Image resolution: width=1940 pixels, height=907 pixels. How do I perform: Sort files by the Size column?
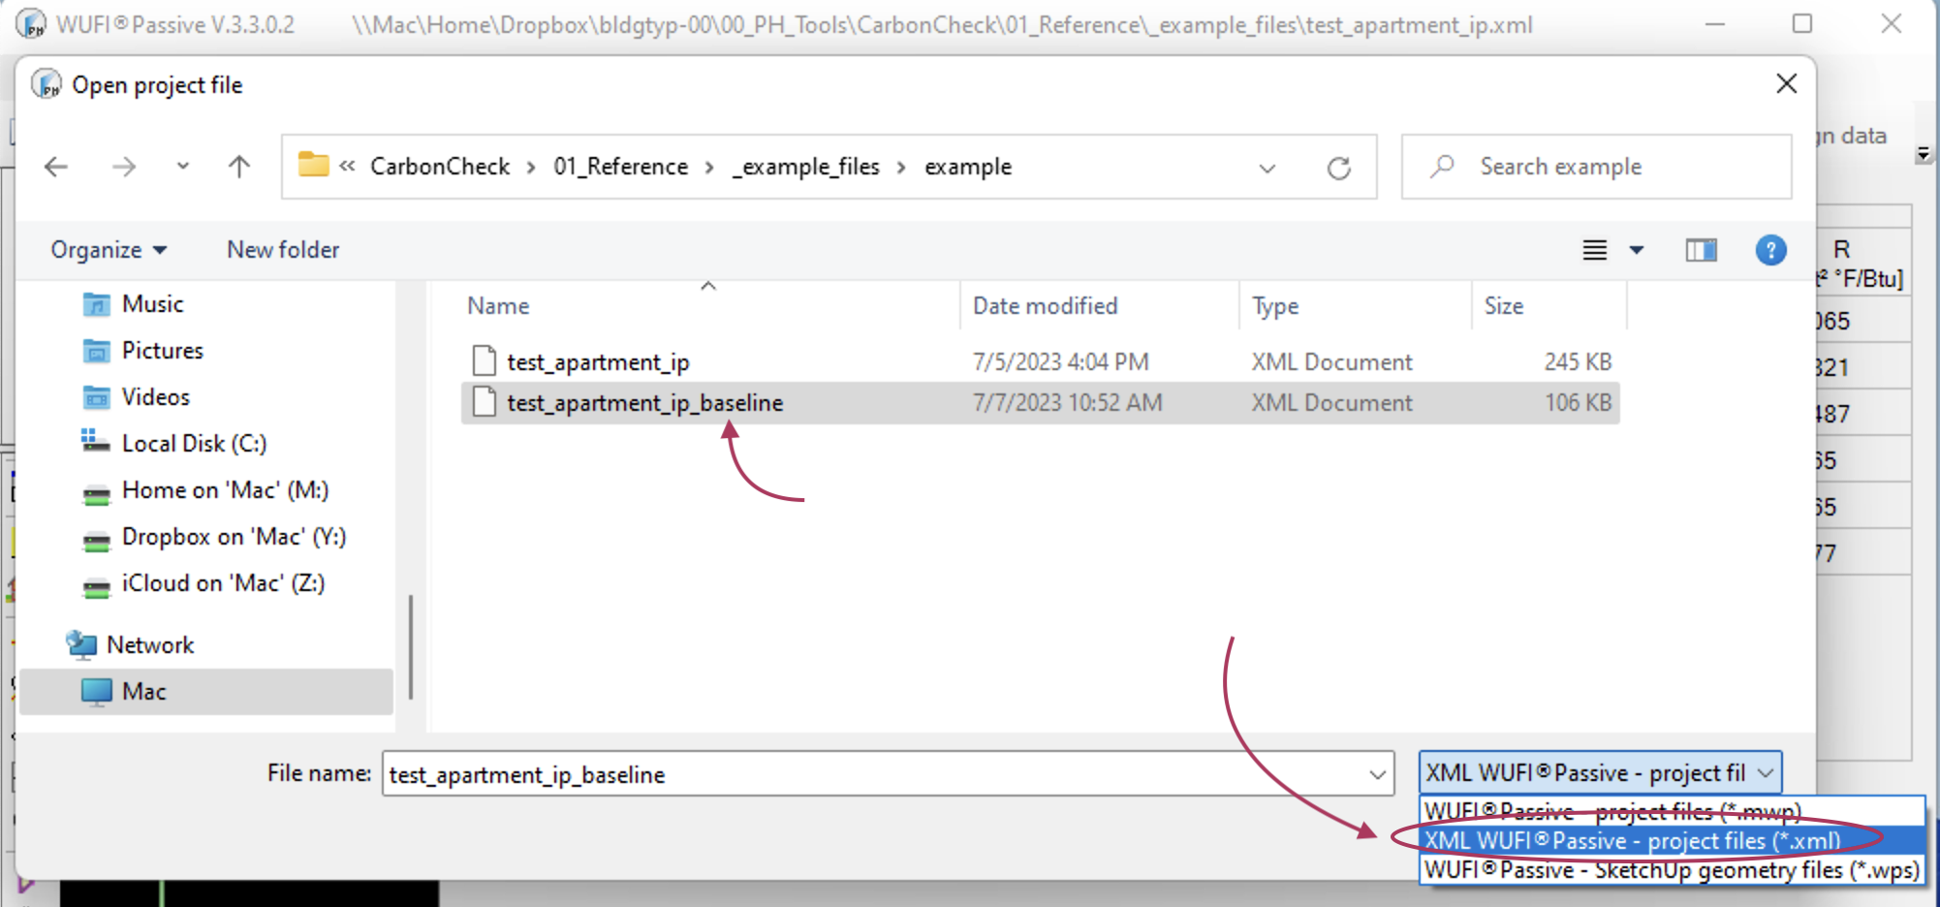[1504, 306]
